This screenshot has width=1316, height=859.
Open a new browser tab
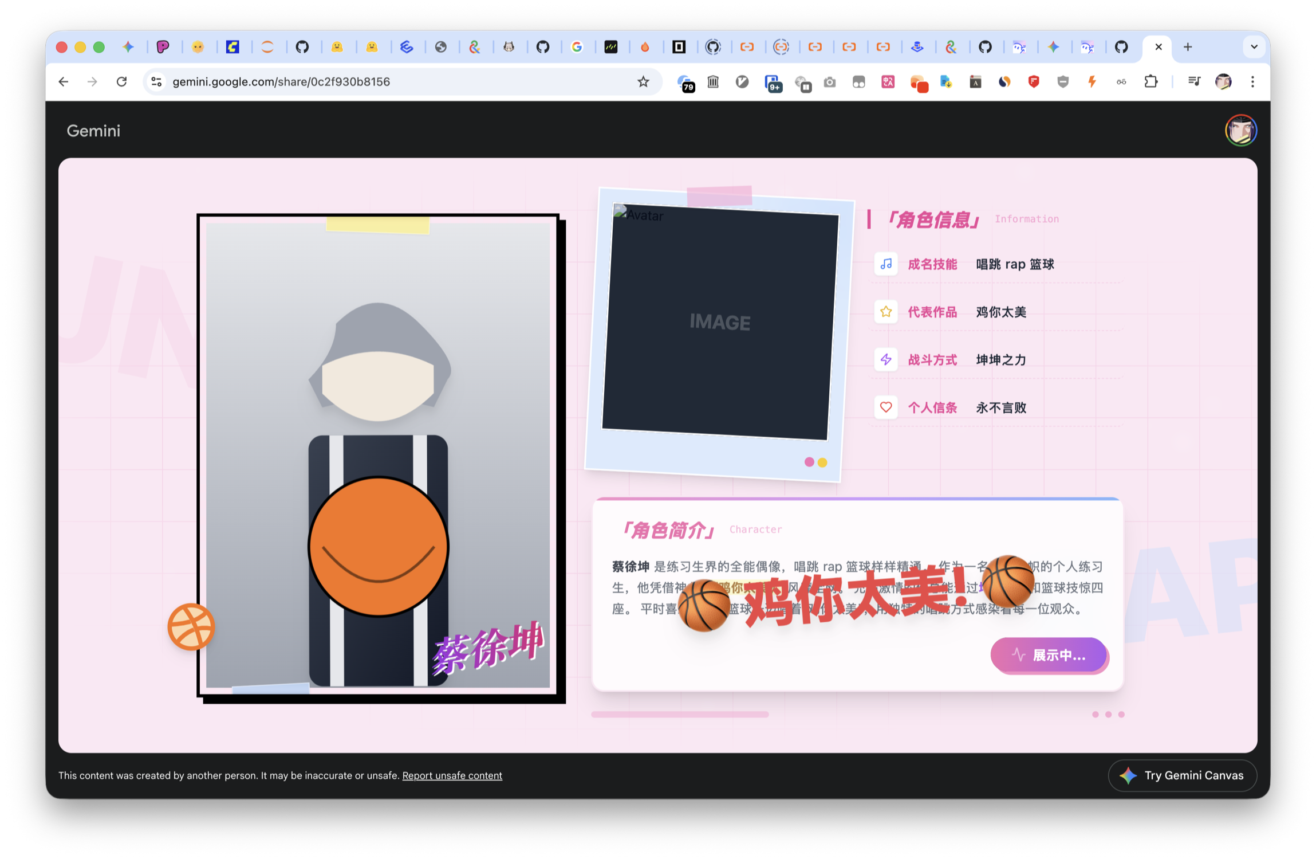pyautogui.click(x=1188, y=47)
